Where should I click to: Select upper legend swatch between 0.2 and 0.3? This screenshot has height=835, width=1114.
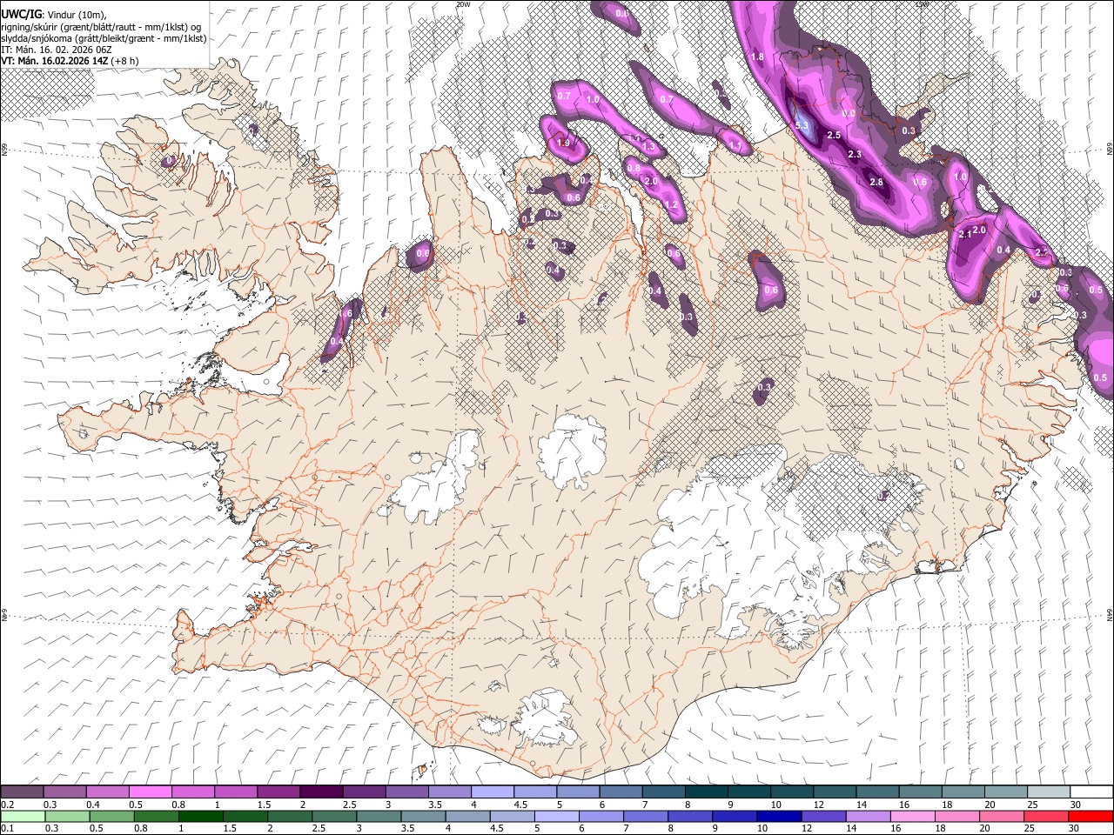[x=22, y=792]
